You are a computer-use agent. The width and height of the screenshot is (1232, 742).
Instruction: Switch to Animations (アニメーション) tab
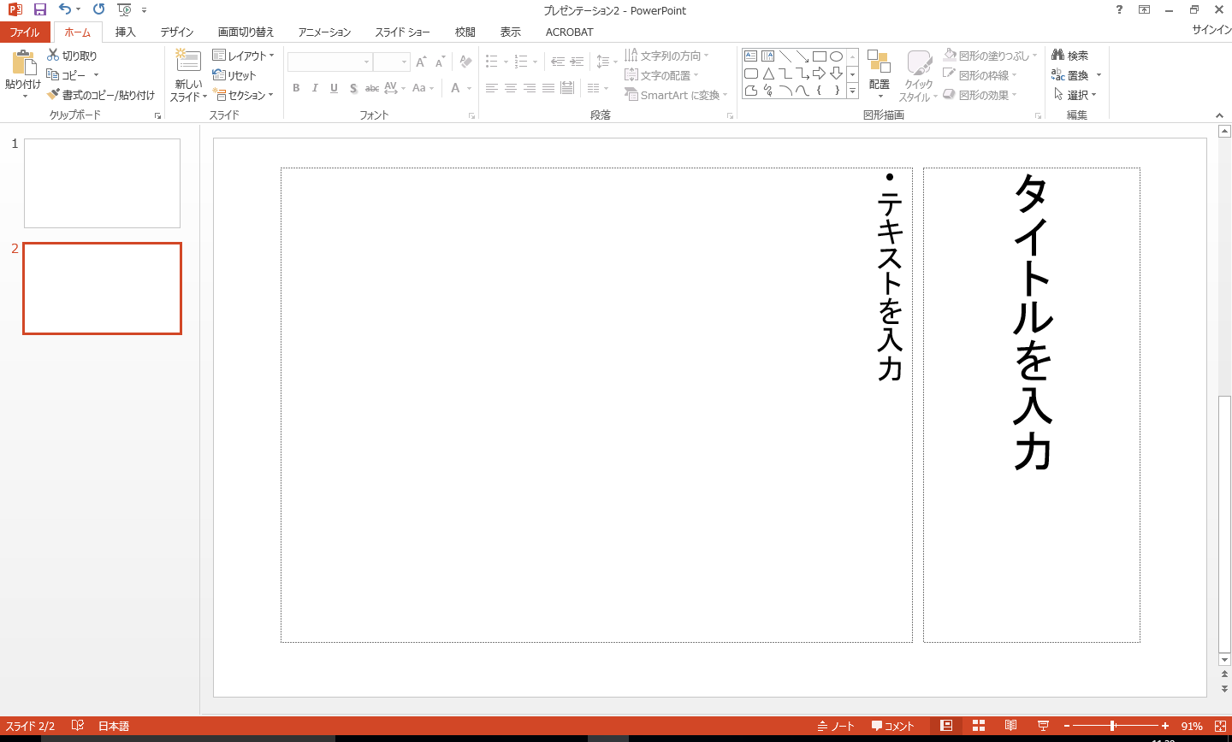tap(324, 32)
